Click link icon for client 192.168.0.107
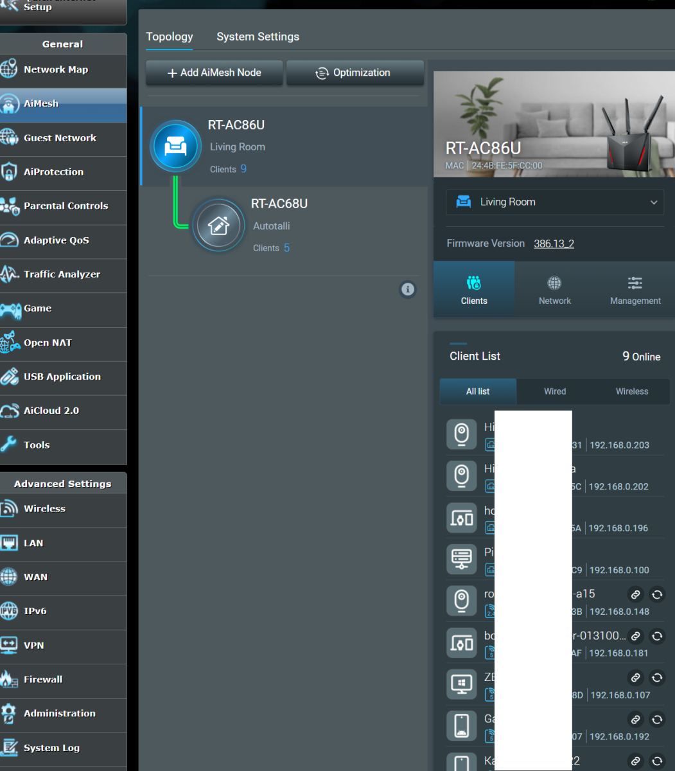 [x=635, y=678]
